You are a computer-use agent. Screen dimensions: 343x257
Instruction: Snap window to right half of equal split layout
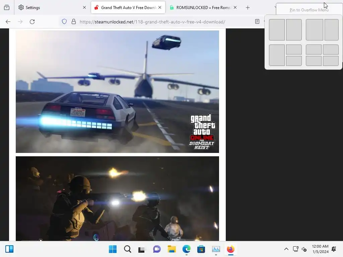tap(294, 30)
